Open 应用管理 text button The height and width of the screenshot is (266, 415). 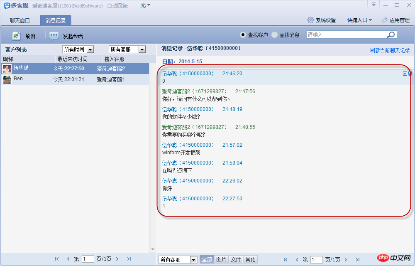click(x=400, y=20)
